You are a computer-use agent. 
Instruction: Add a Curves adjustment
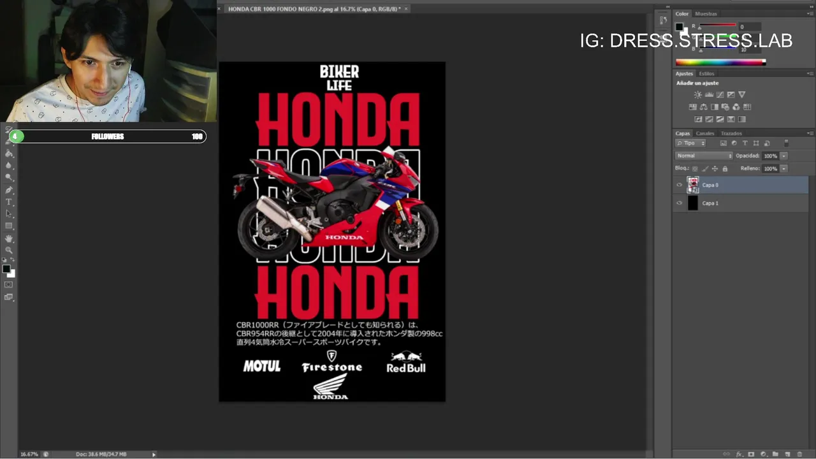click(x=720, y=94)
